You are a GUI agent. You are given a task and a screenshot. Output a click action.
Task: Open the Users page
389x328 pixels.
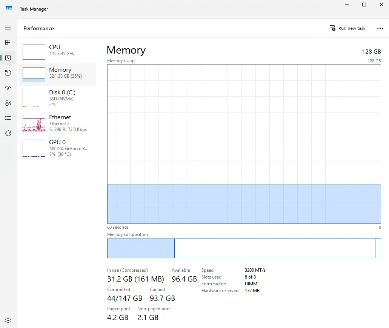point(8,103)
